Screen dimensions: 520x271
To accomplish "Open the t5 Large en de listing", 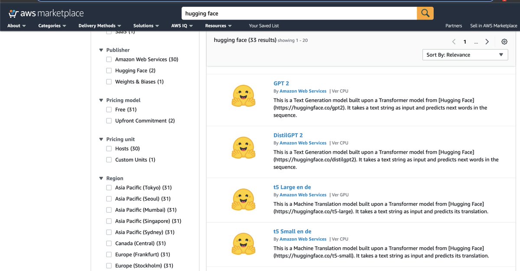I will click(292, 187).
